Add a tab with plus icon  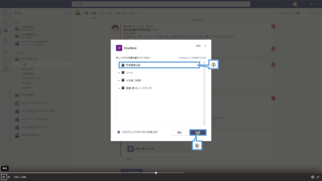[x=138, y=13]
